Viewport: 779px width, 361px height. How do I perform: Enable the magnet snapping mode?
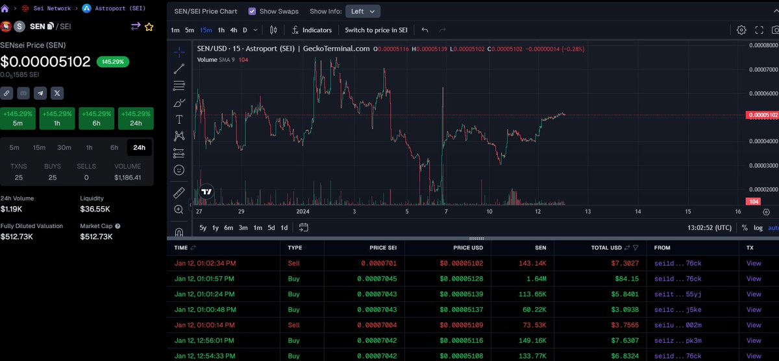pos(179,231)
